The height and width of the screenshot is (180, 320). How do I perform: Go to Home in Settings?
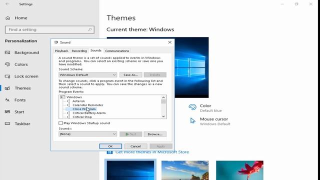coord(21,18)
